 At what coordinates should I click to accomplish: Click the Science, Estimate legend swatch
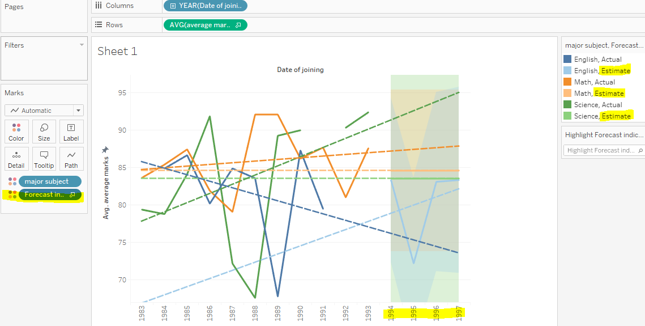567,116
